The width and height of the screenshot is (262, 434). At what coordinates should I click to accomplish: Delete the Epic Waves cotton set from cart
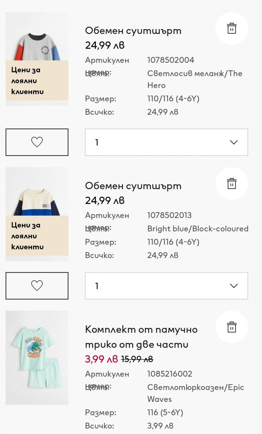click(232, 327)
